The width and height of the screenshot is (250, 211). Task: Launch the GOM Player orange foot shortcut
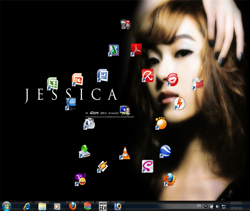[x=161, y=123]
